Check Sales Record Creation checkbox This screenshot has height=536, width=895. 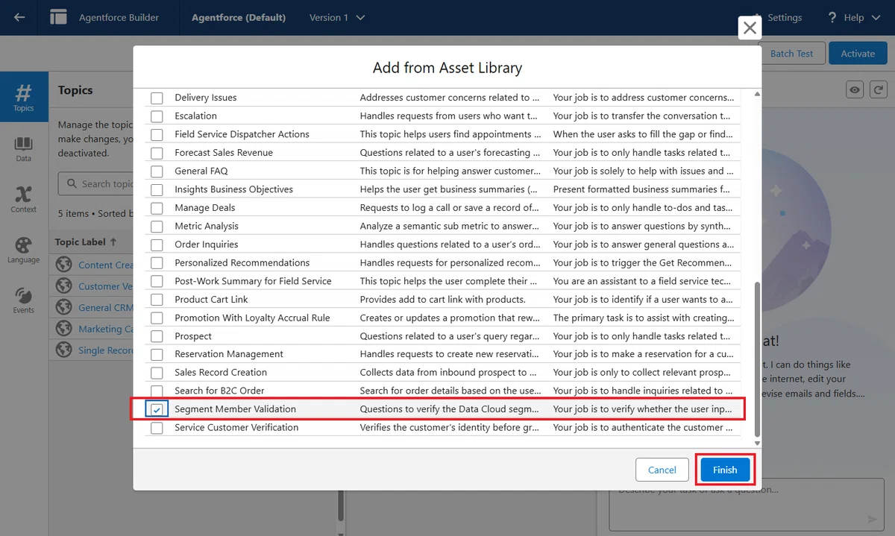click(157, 373)
